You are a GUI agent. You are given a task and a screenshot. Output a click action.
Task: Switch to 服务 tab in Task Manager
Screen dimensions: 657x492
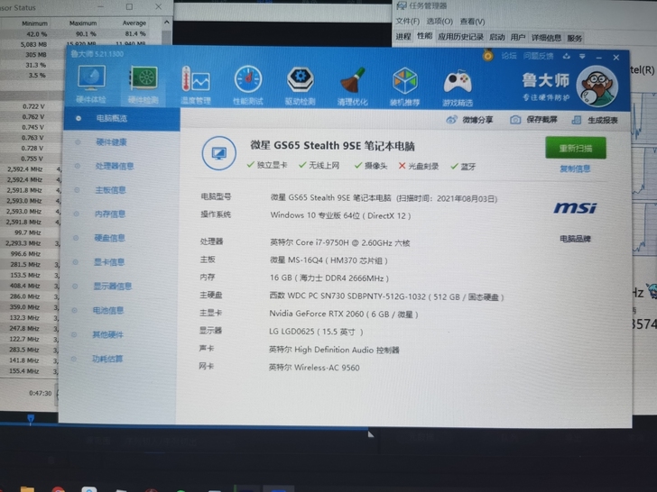click(x=575, y=39)
